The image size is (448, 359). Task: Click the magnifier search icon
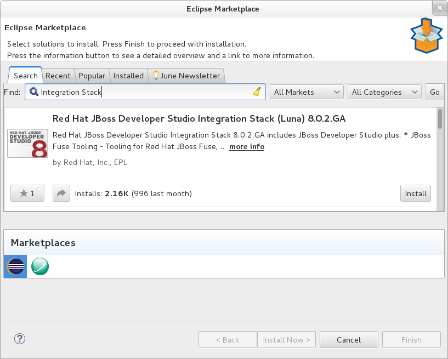[x=34, y=92]
